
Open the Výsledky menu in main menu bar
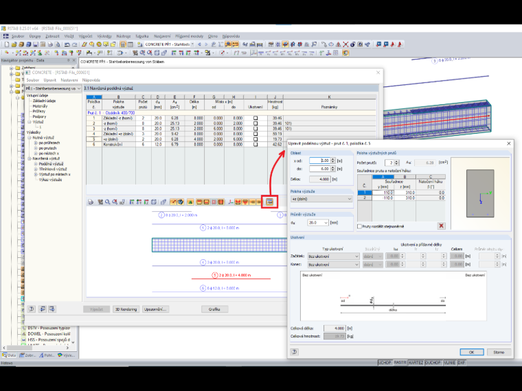click(104, 36)
